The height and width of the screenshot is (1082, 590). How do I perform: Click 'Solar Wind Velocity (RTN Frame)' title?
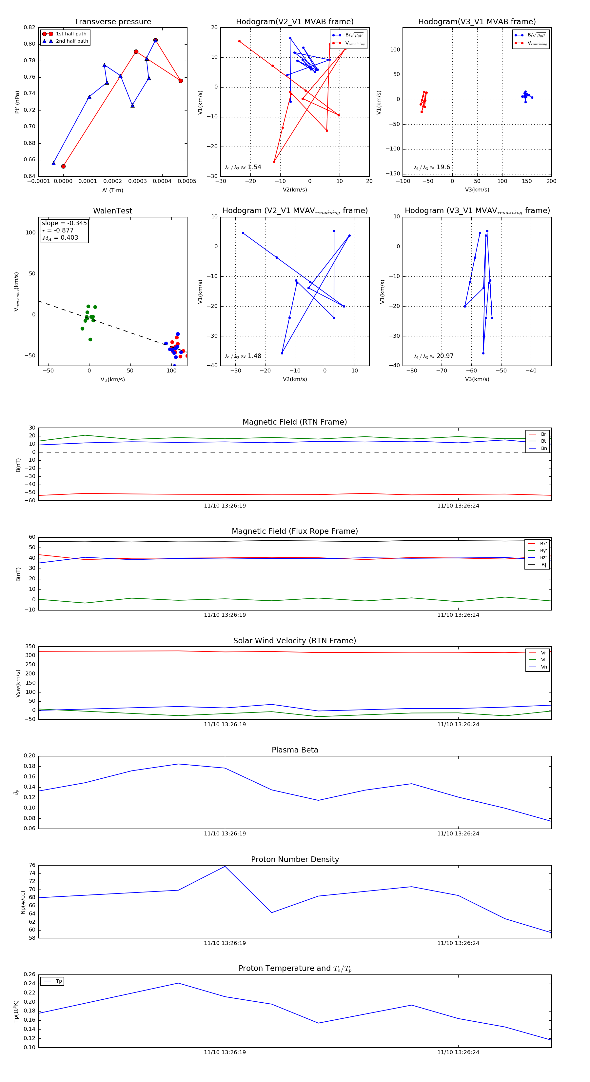point(295,641)
